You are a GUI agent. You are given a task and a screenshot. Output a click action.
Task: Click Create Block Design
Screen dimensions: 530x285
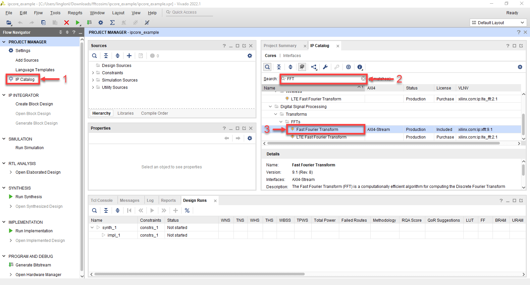point(34,104)
